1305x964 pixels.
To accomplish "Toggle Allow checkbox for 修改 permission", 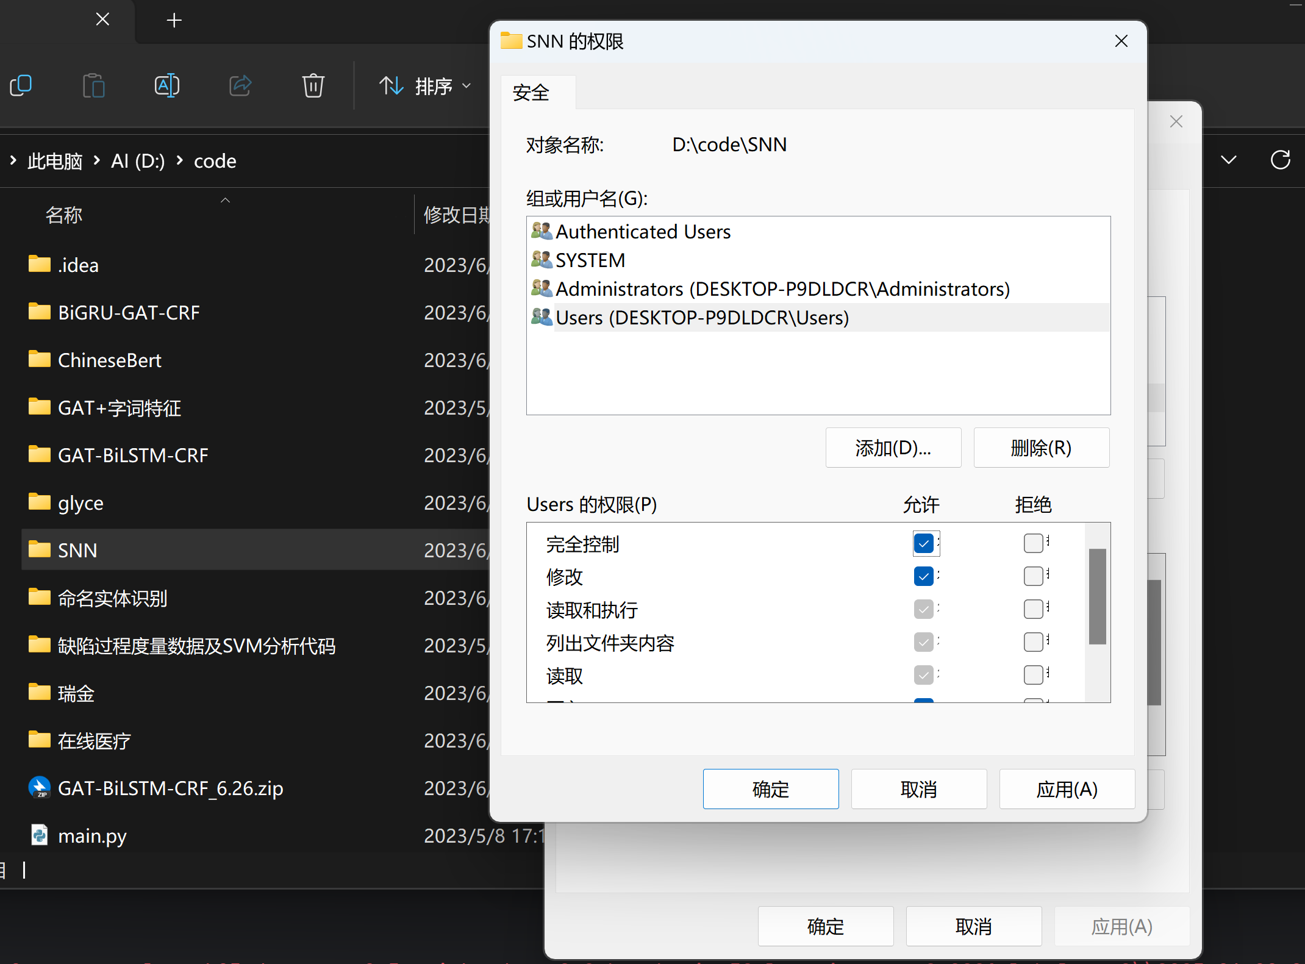I will pos(924,576).
